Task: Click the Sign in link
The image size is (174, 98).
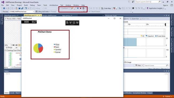Action: (165, 5)
